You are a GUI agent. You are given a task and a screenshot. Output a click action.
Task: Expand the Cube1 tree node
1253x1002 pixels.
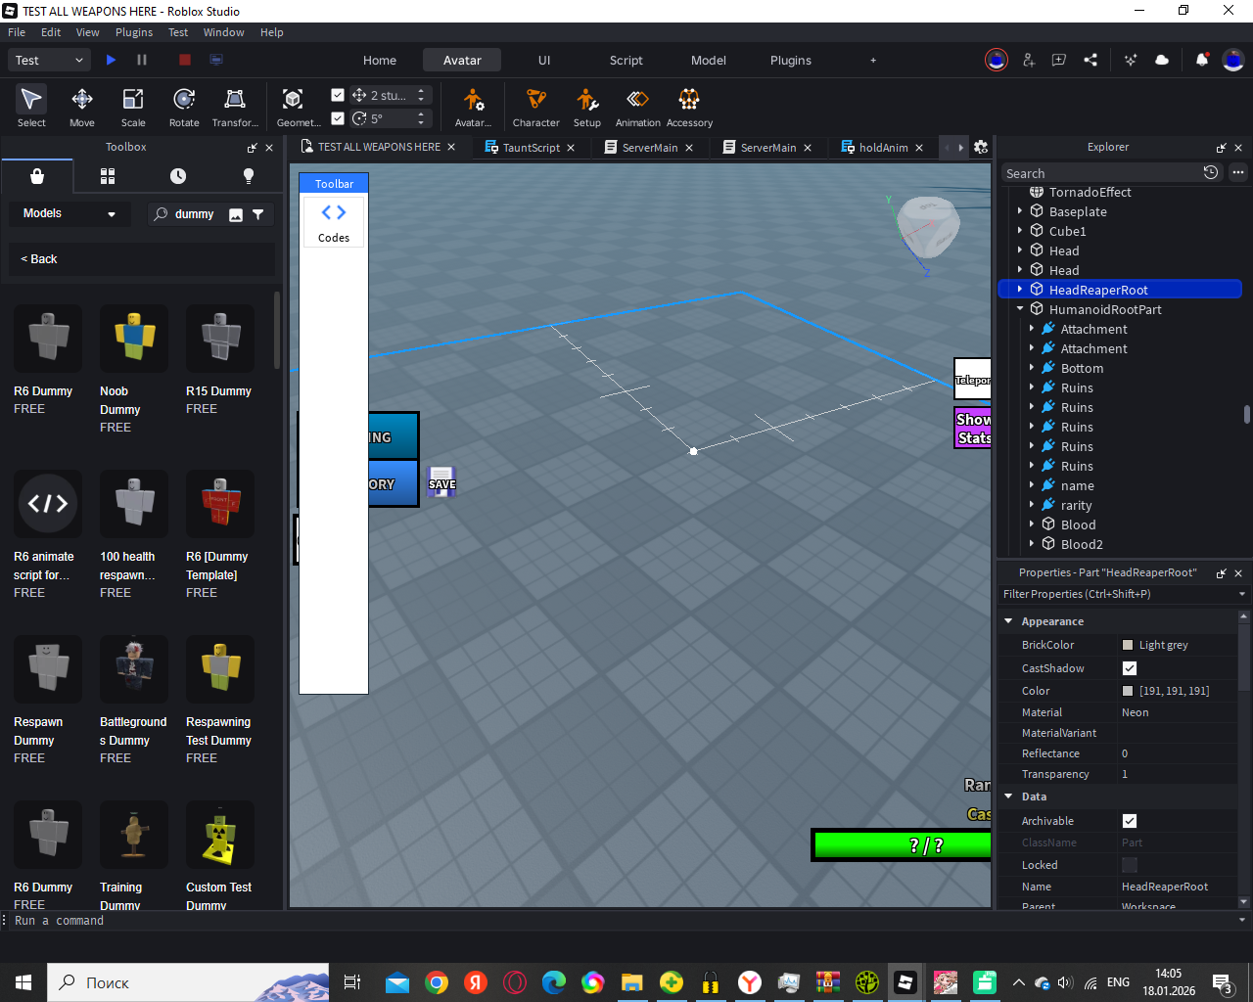[x=1020, y=231]
